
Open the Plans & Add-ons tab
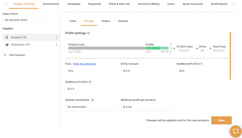(x=119, y=4)
